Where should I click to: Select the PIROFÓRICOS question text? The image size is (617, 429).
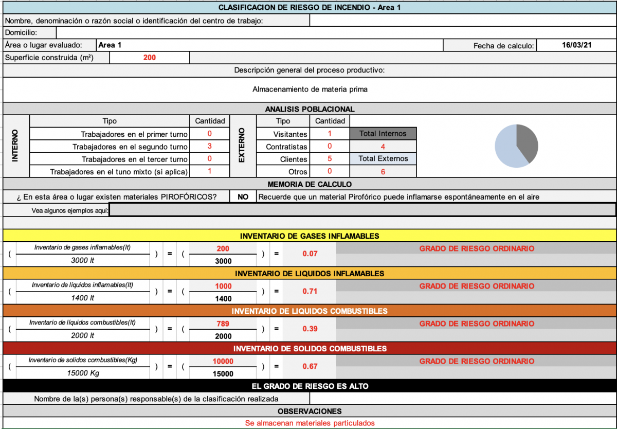pyautogui.click(x=116, y=197)
